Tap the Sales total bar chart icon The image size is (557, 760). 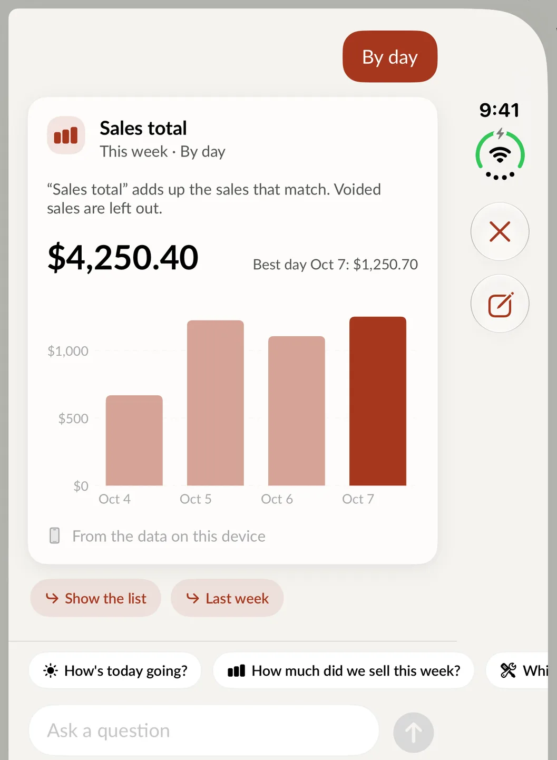click(66, 135)
